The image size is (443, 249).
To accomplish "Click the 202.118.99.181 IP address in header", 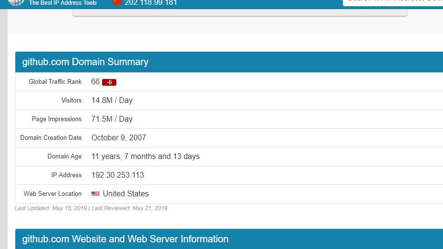I will coord(150,3).
